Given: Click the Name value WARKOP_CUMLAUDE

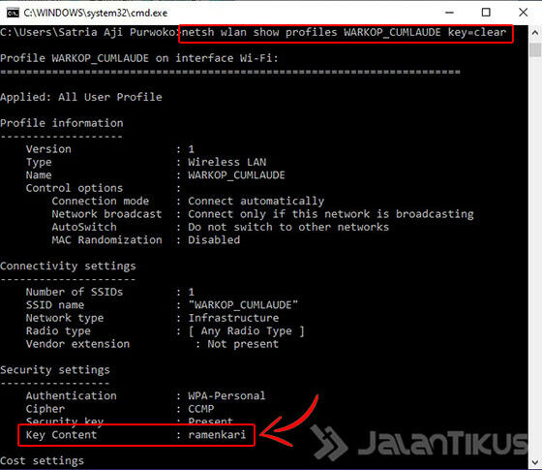Looking at the screenshot, I should (236, 175).
